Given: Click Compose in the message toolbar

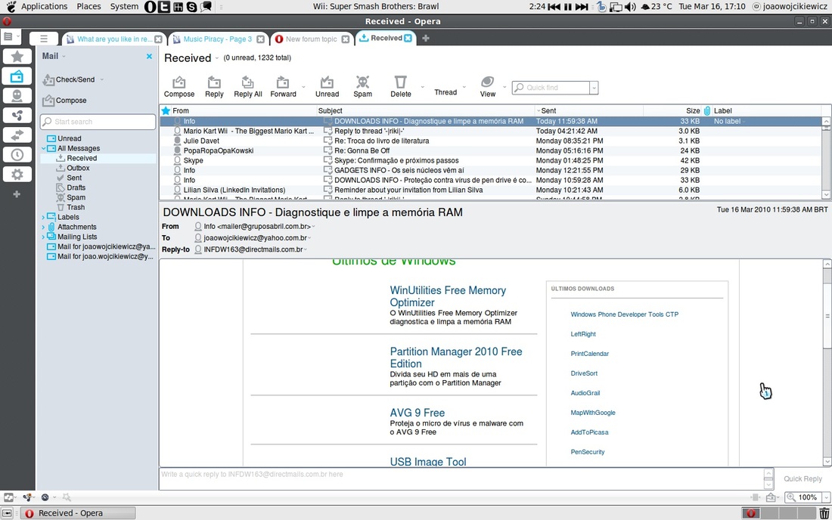Looking at the screenshot, I should coord(179,87).
